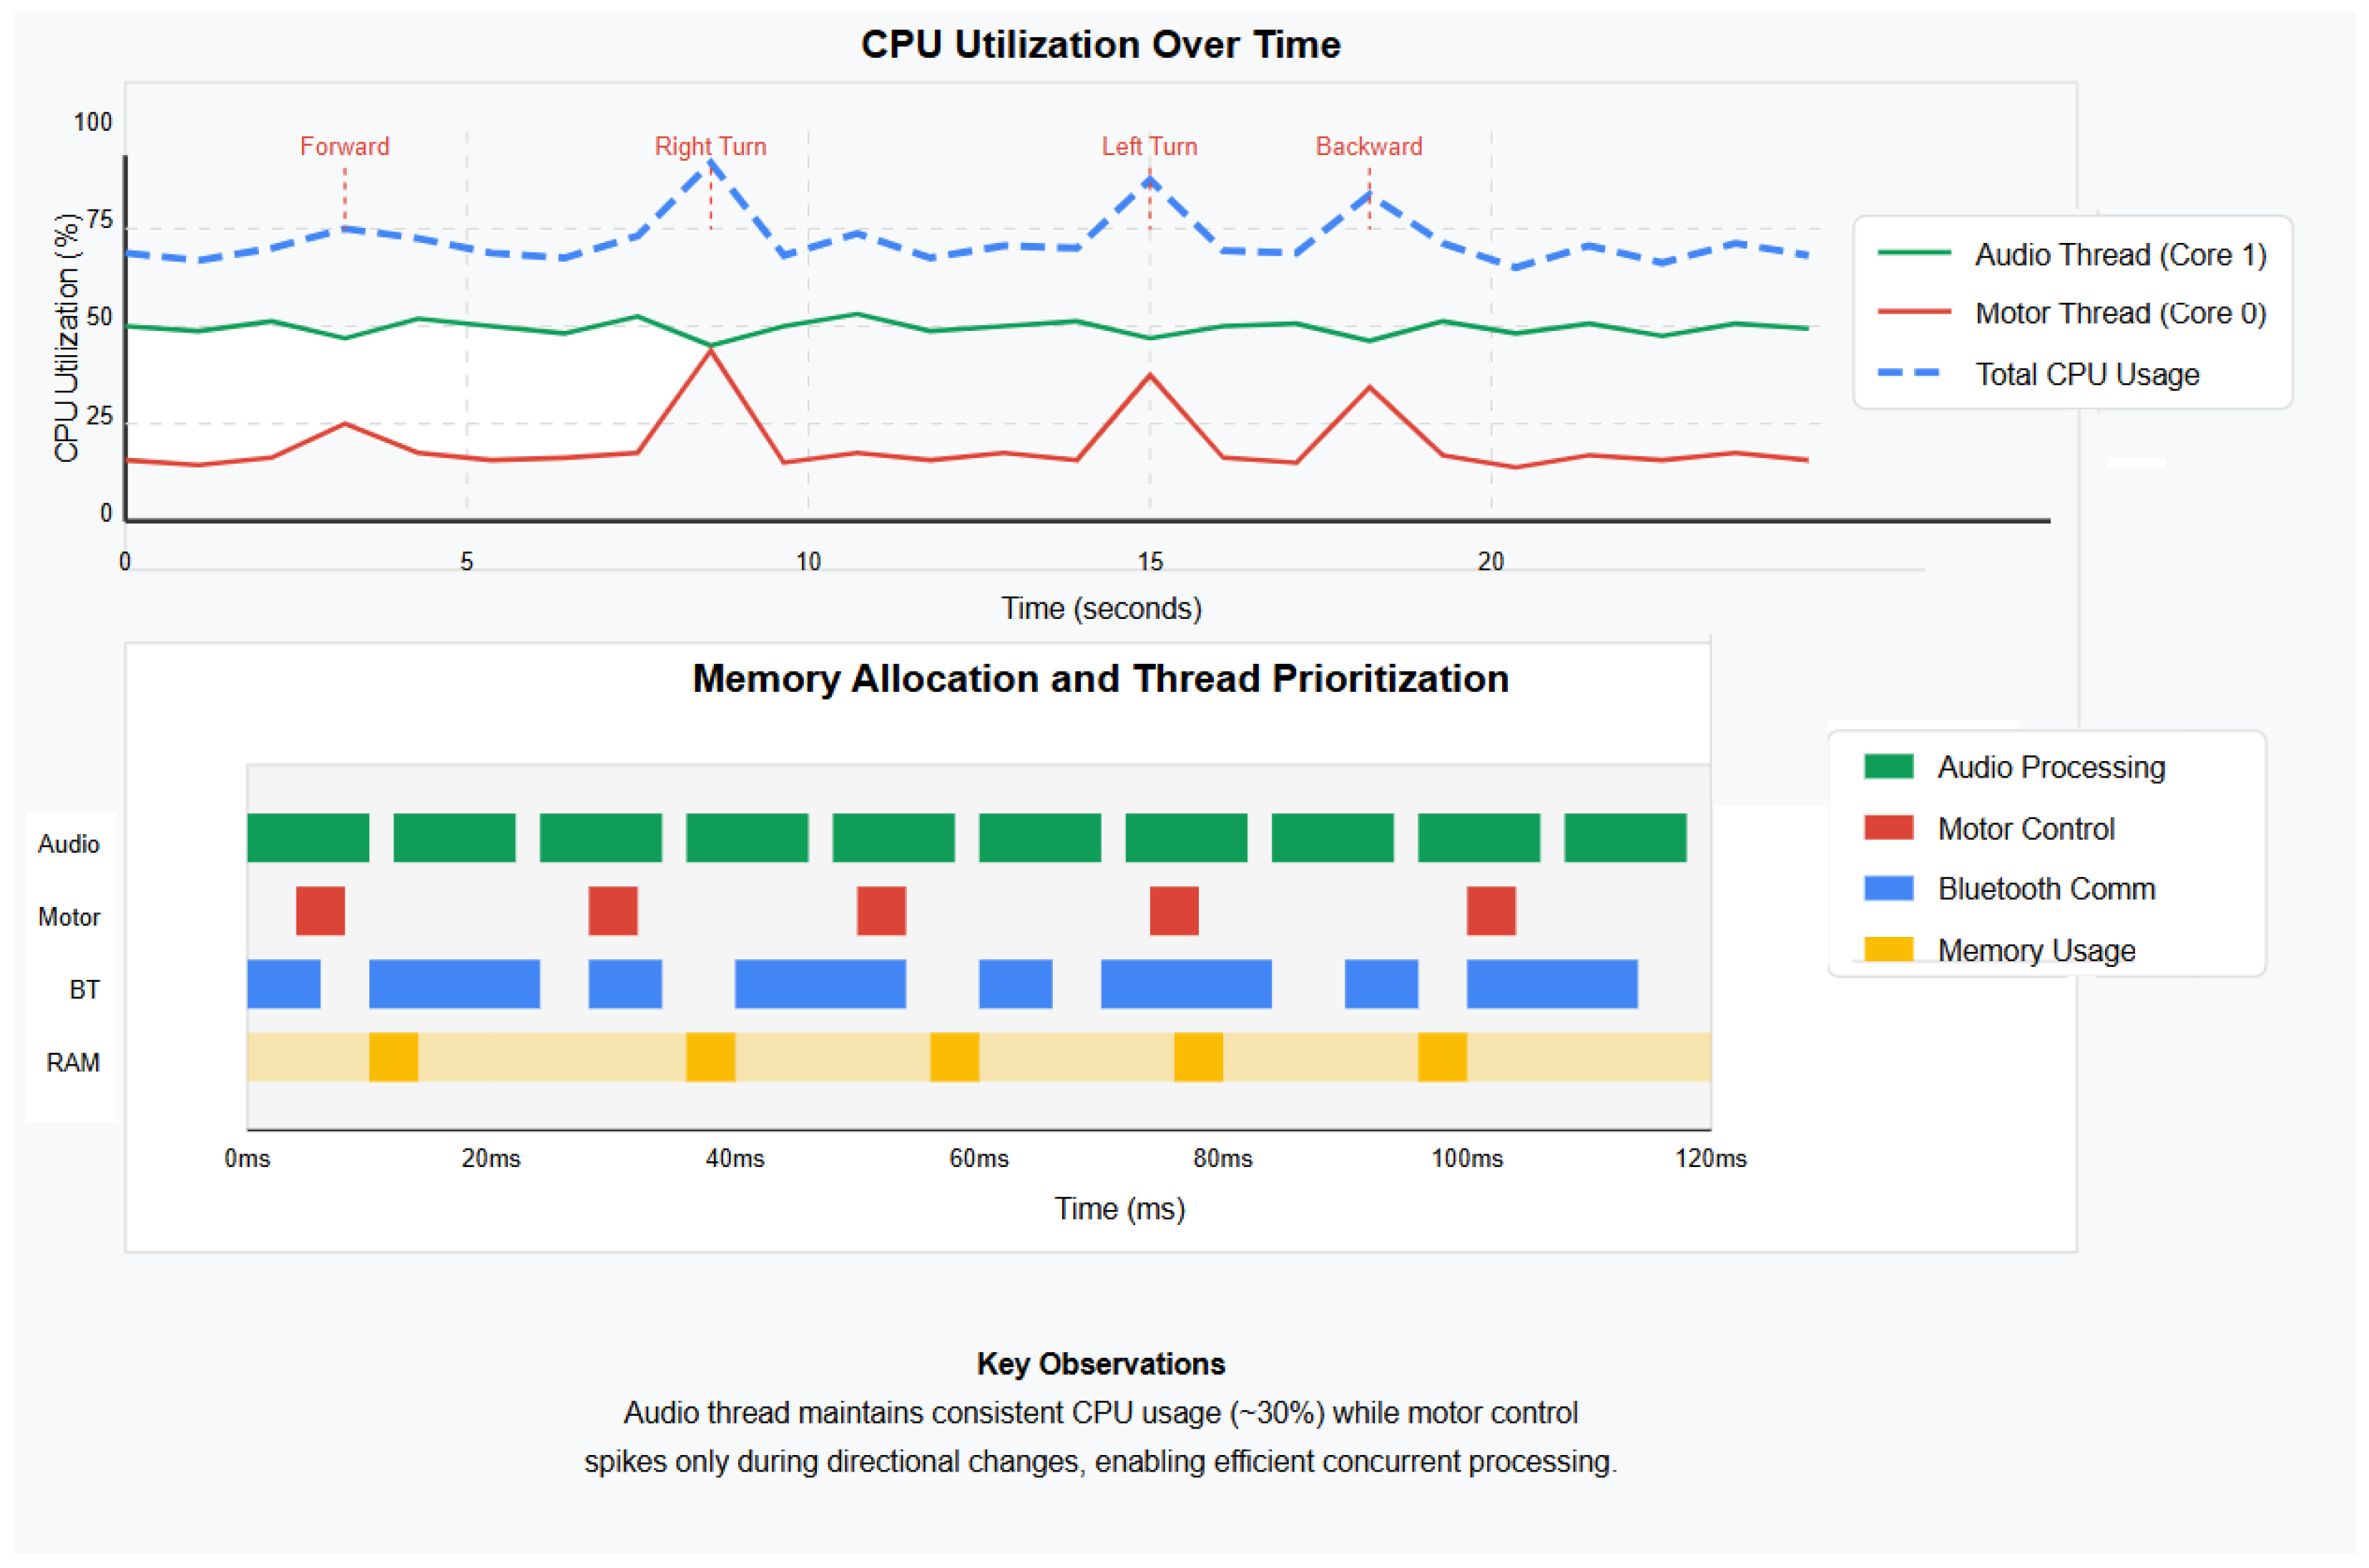Click the Bluetooth Comm legend label
2369x1568 pixels.
pos(2046,890)
